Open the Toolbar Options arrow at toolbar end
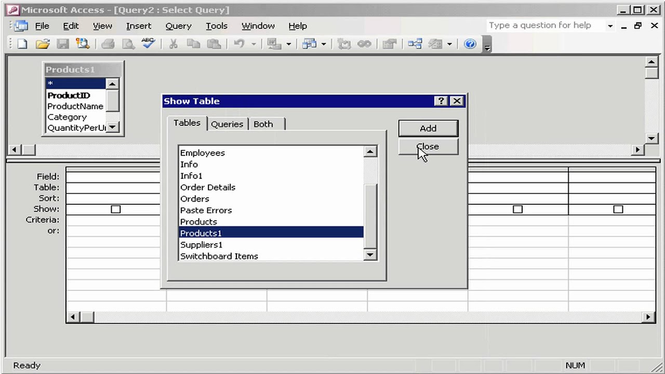Screen dimensions: 665x374 coord(487,45)
